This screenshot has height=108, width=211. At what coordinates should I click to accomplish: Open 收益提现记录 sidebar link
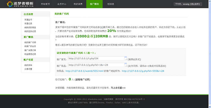pyautogui.click(x=30, y=54)
